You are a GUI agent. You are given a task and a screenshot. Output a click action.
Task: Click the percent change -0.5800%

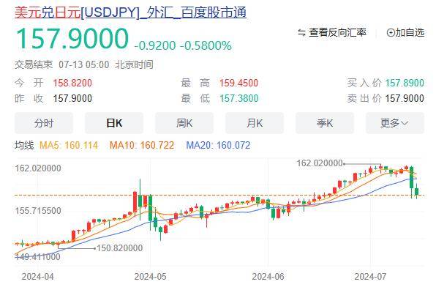click(x=206, y=45)
